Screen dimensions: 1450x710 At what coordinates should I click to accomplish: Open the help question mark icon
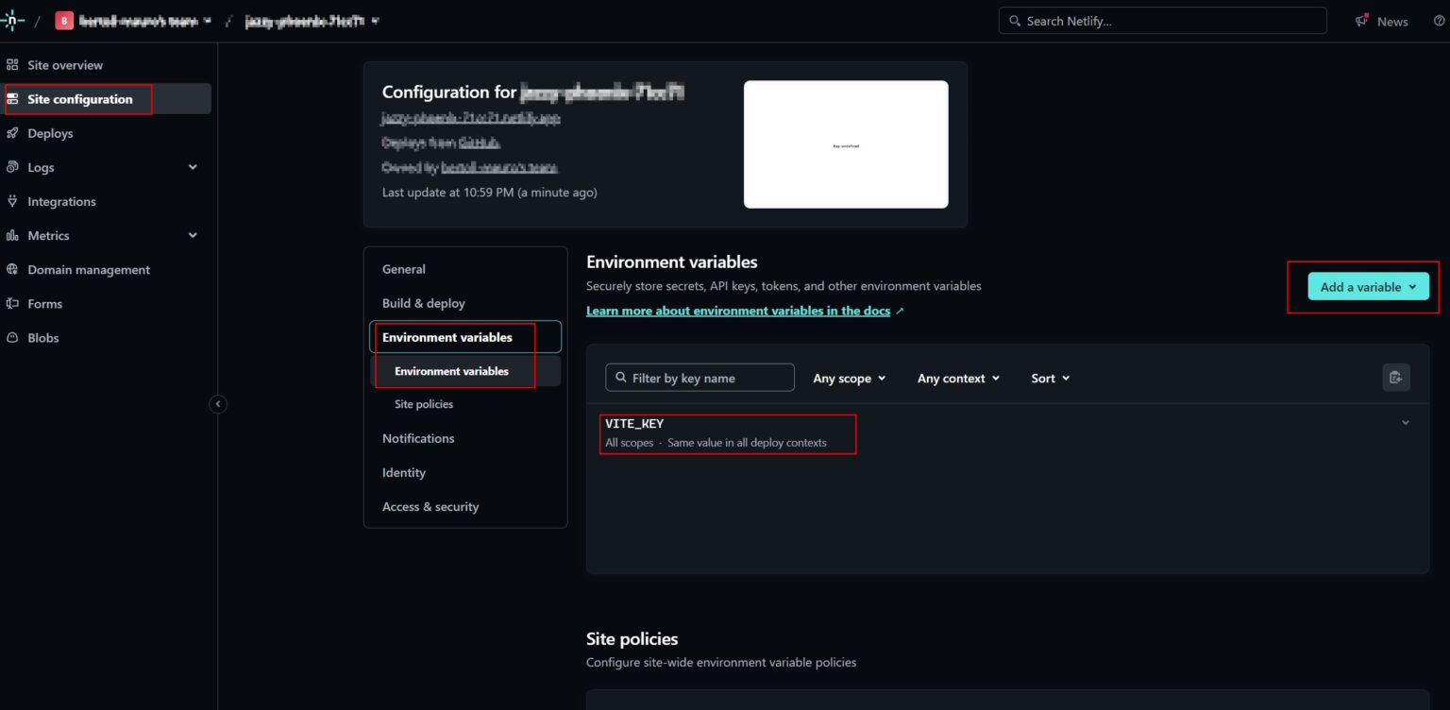[1439, 21]
